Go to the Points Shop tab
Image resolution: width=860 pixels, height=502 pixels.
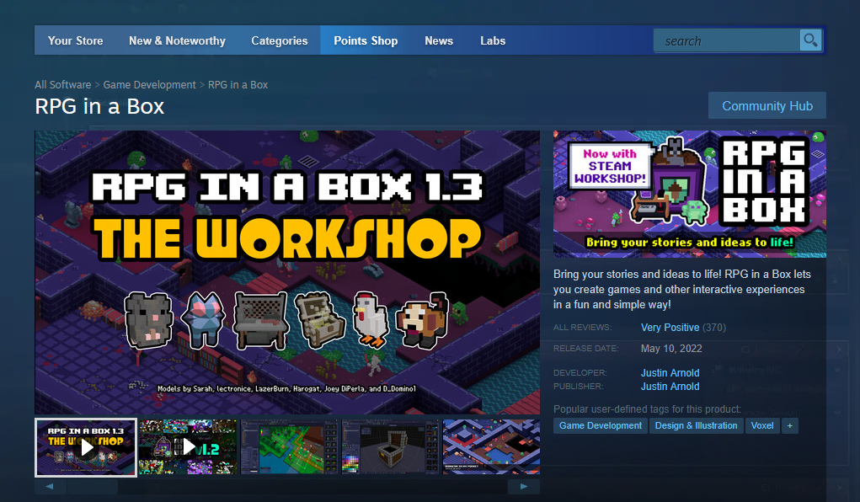(x=366, y=40)
